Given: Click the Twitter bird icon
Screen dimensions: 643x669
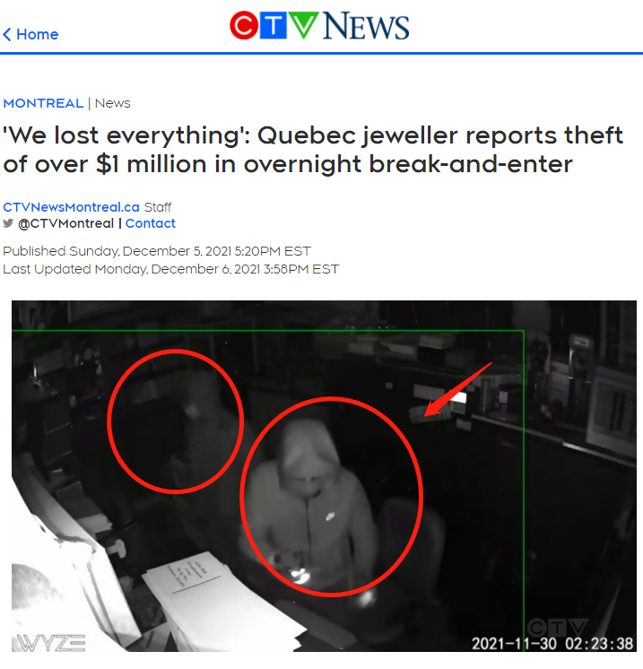Looking at the screenshot, I should pos(8,223).
